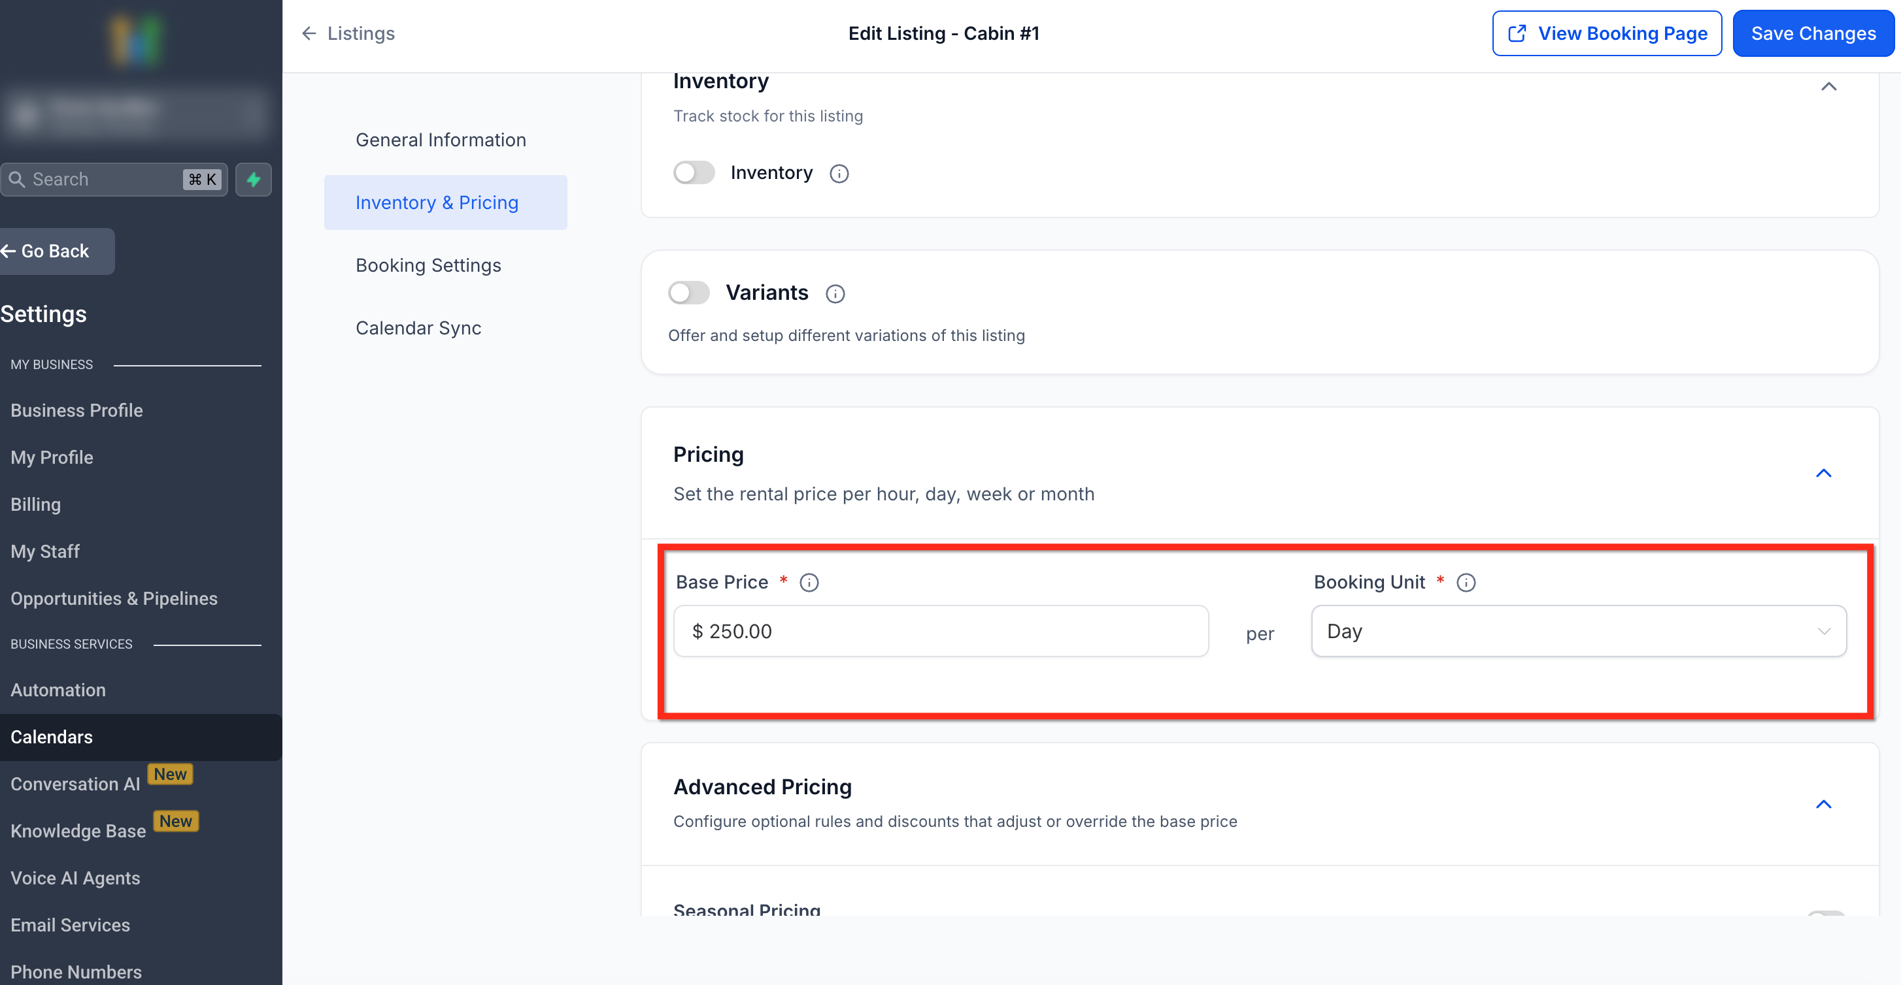Enable the Inventory tracking toggle
Screen dimensions: 1901x985
tap(694, 172)
